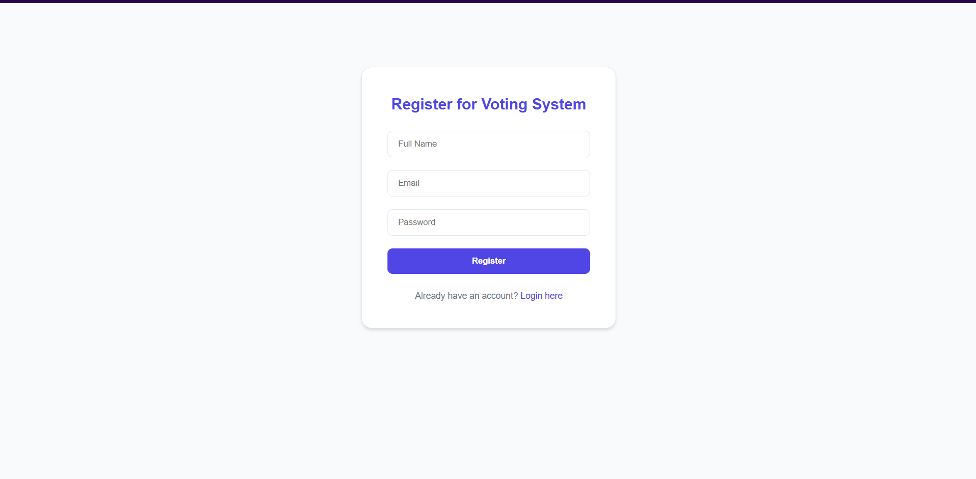This screenshot has height=479, width=976.
Task: Click the empty area beside the card
Action: [204, 204]
